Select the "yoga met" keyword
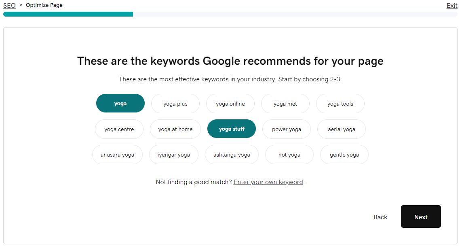The height and width of the screenshot is (248, 462). [285, 103]
